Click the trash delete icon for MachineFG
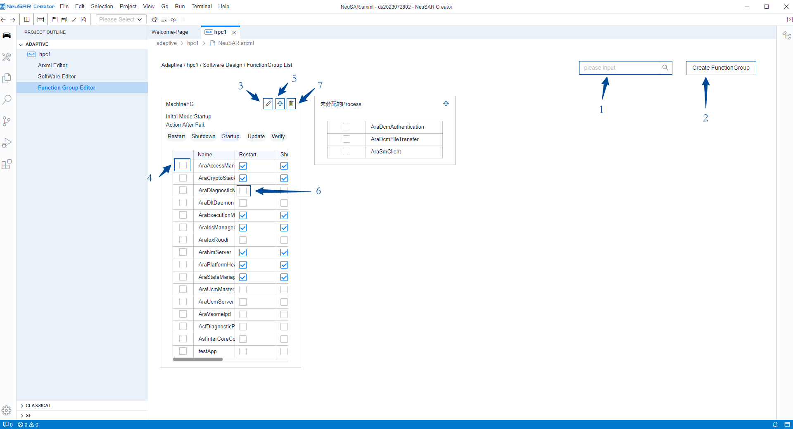The width and height of the screenshot is (793, 429). tap(291, 104)
